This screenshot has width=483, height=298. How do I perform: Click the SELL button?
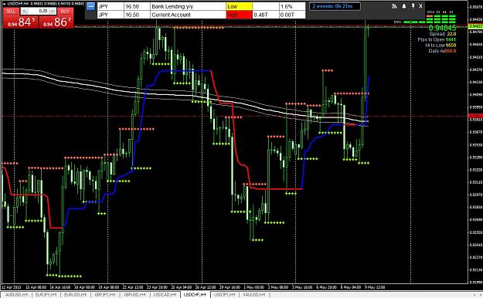tap(11, 11)
